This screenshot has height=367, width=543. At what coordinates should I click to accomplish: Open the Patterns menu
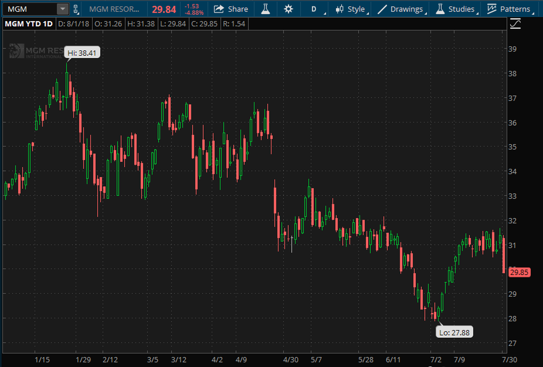click(510, 9)
